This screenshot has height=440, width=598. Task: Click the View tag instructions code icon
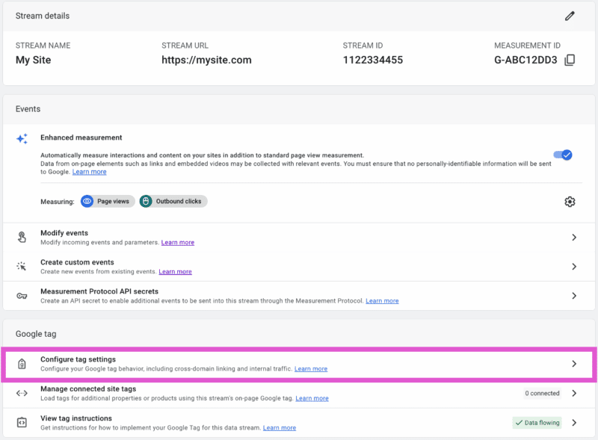[22, 423]
